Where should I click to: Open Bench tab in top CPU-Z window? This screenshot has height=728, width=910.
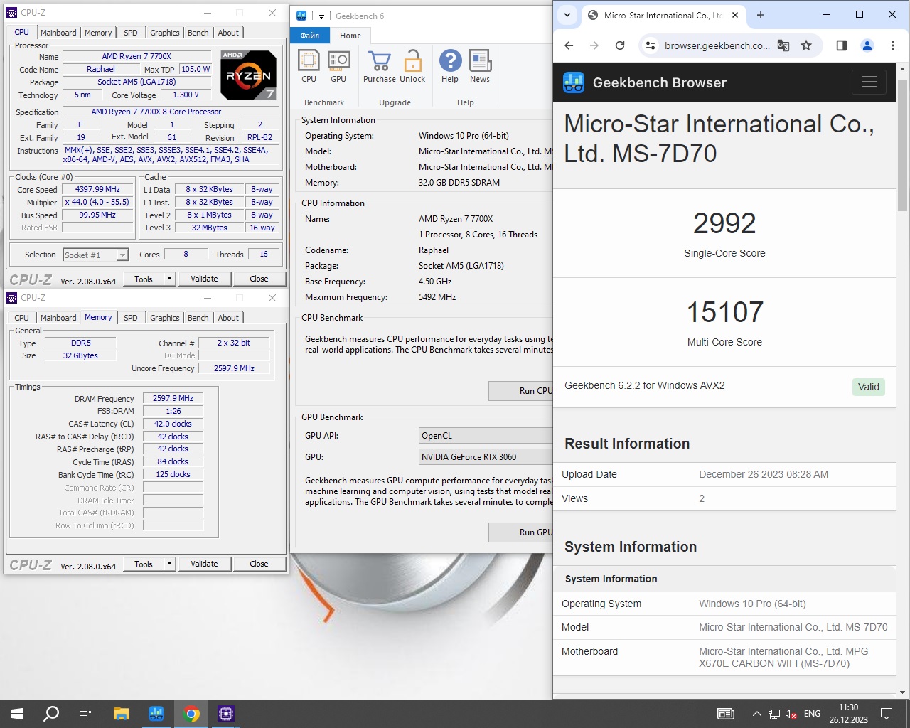tap(198, 33)
